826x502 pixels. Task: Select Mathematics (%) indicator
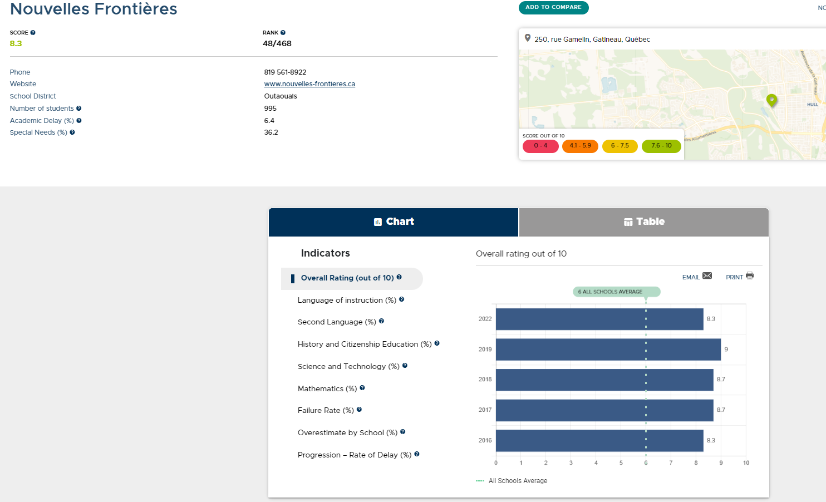pos(327,388)
